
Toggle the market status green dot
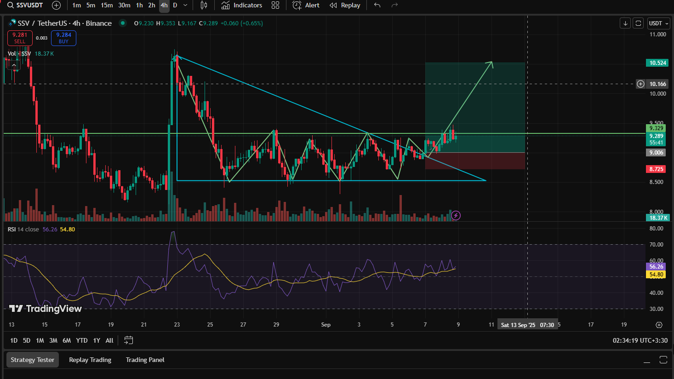pos(123,23)
